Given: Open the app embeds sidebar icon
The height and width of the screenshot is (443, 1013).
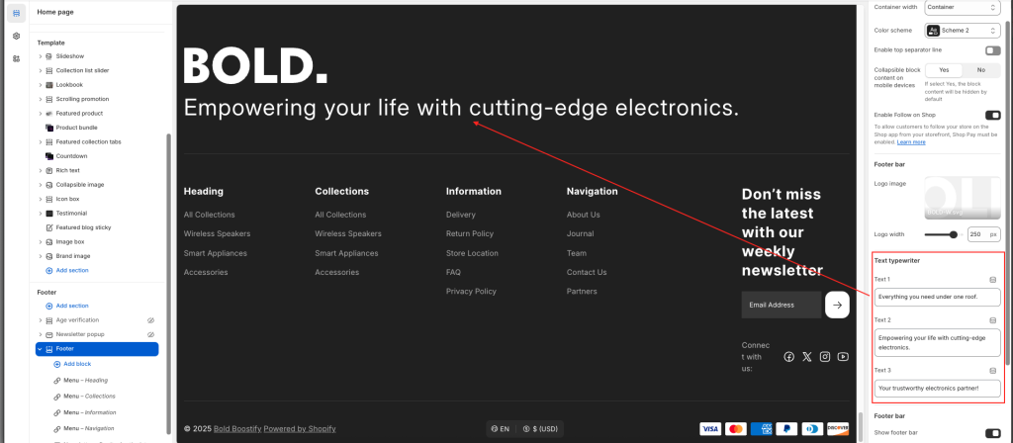Looking at the screenshot, I should point(16,58).
